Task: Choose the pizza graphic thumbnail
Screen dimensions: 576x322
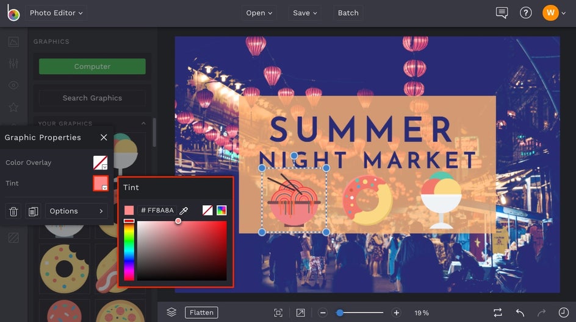Action: (x=120, y=311)
